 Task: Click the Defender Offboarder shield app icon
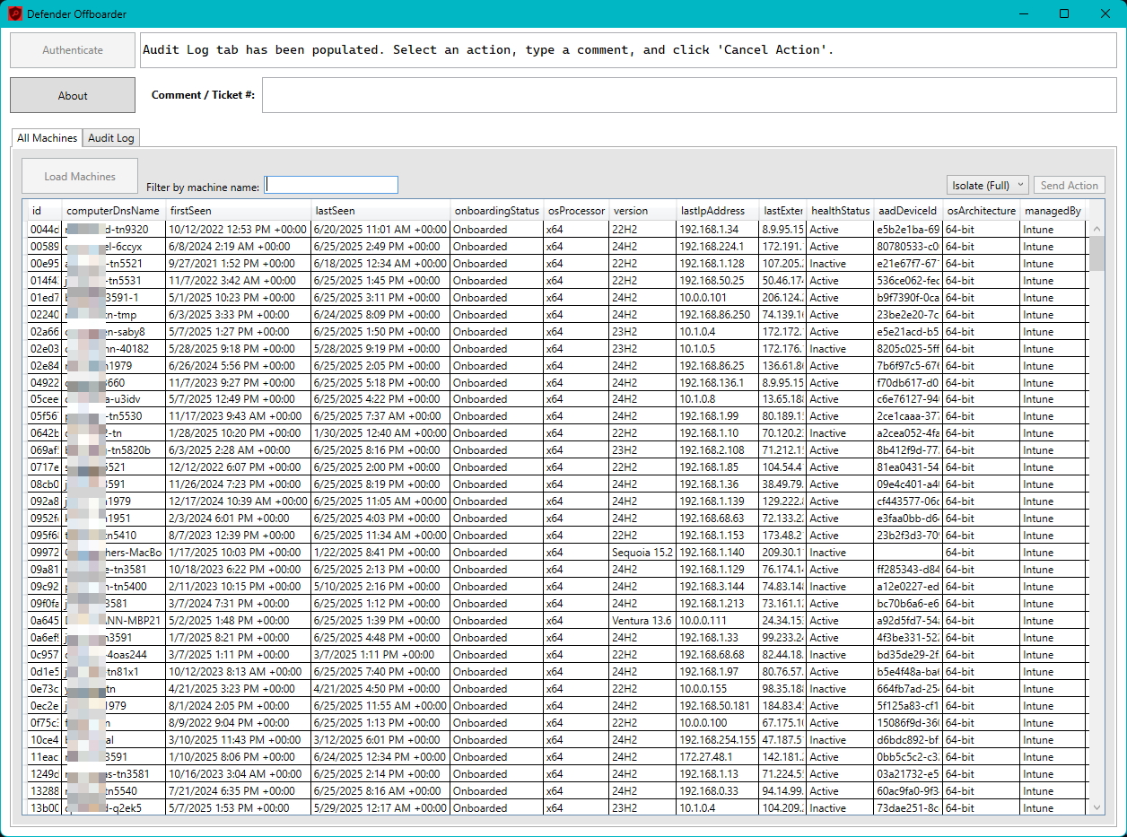[15, 13]
